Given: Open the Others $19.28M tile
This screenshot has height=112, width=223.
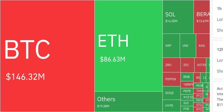Looking at the screenshot, I should (128, 102).
